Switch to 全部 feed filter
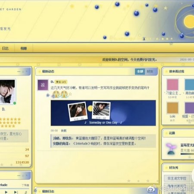 point(140,72)
